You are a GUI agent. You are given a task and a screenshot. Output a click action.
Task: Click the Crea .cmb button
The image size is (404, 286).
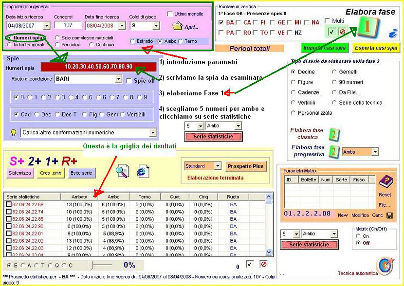[51, 173]
